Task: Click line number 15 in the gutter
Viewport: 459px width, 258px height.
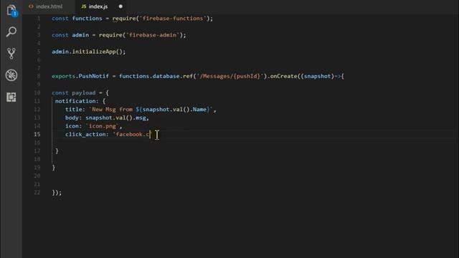Action: point(37,134)
